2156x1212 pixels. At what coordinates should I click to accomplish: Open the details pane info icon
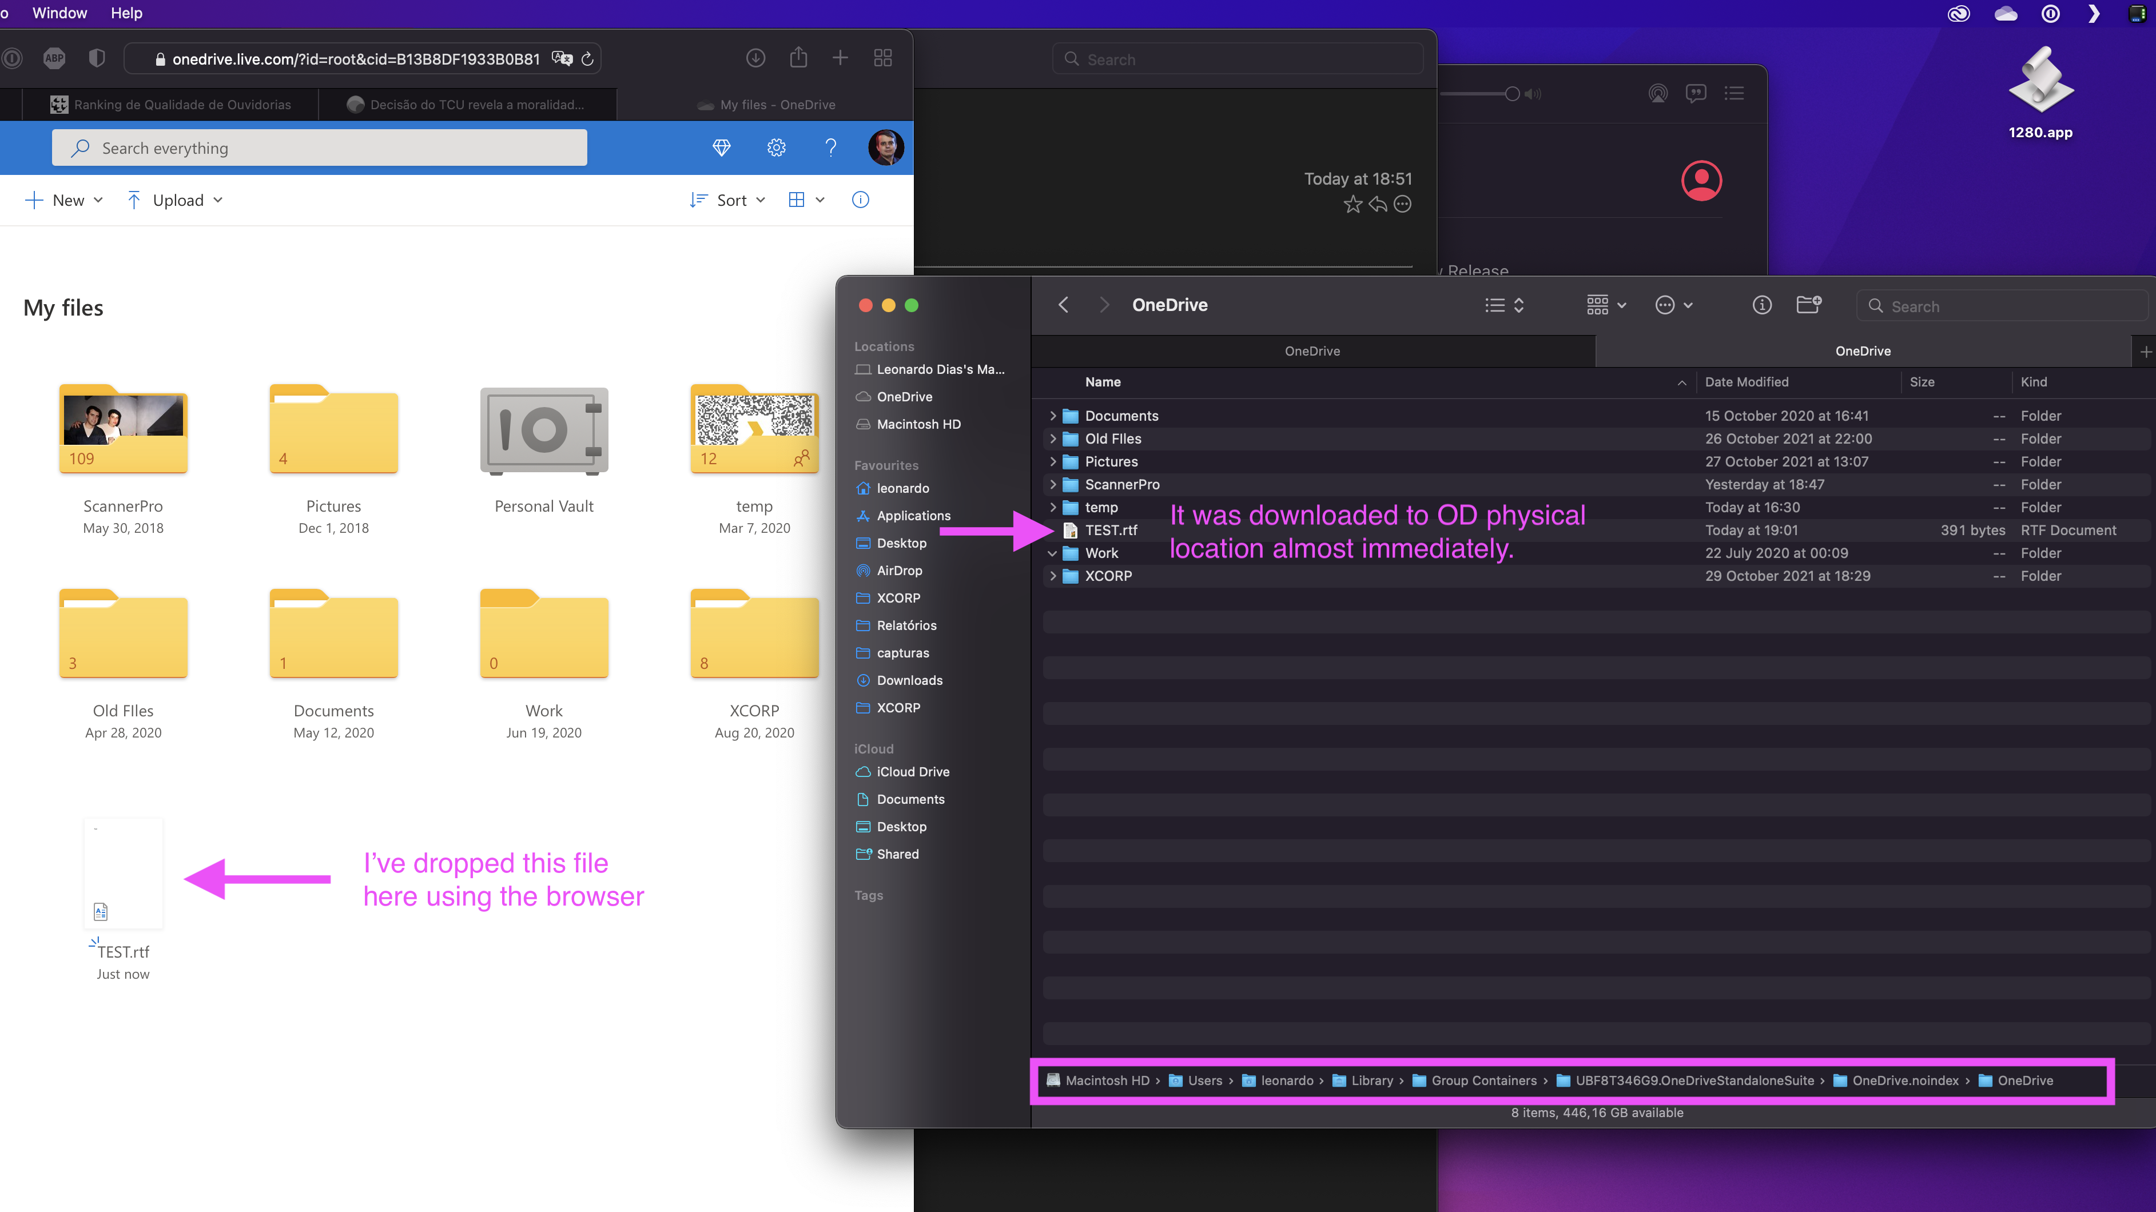(x=860, y=200)
